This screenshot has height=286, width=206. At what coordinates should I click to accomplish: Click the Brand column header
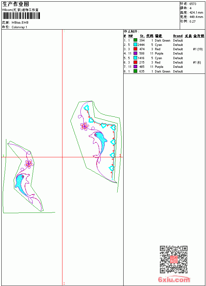coord(178,36)
